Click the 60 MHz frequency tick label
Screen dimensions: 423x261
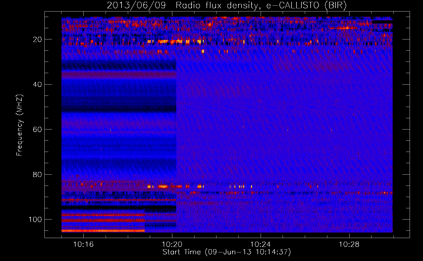tap(37, 129)
